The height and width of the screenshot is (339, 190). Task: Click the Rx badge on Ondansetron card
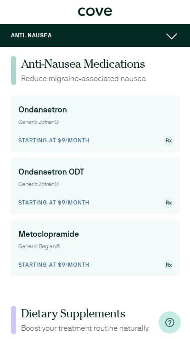168,140
